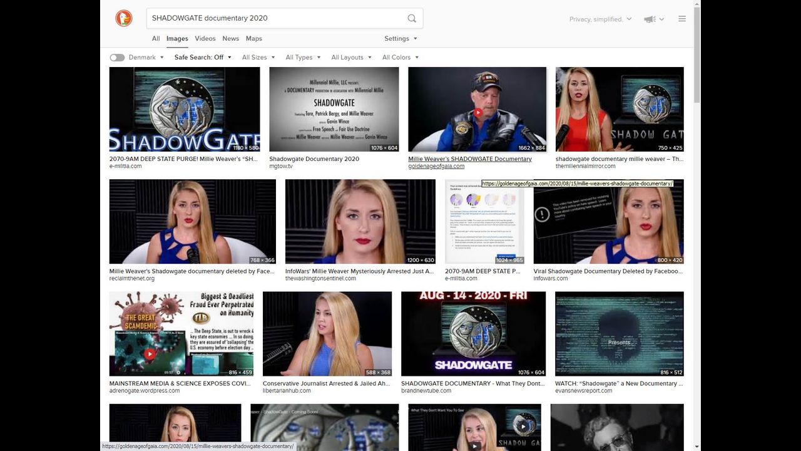The width and height of the screenshot is (801, 451).
Task: Toggle the Denmark region switch
Action: (x=117, y=58)
